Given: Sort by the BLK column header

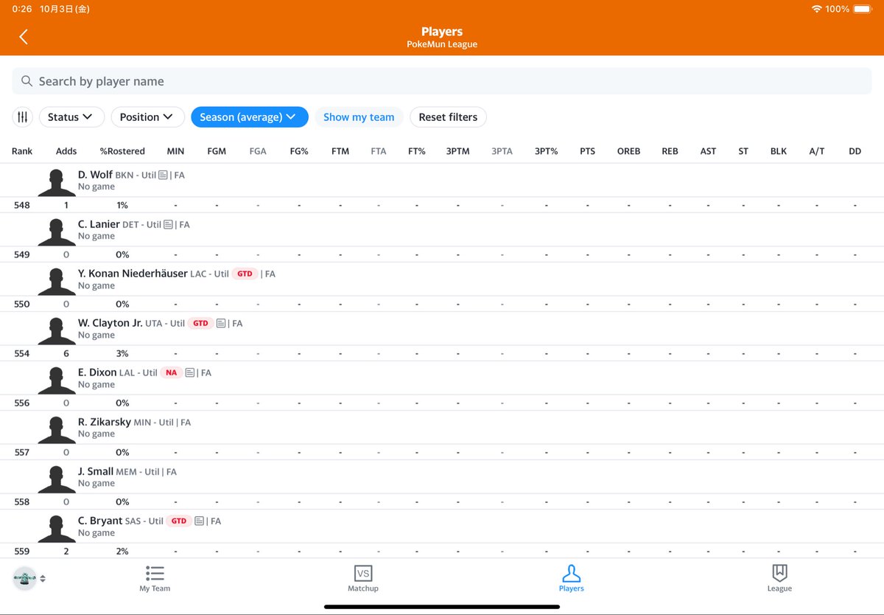Looking at the screenshot, I should (779, 151).
